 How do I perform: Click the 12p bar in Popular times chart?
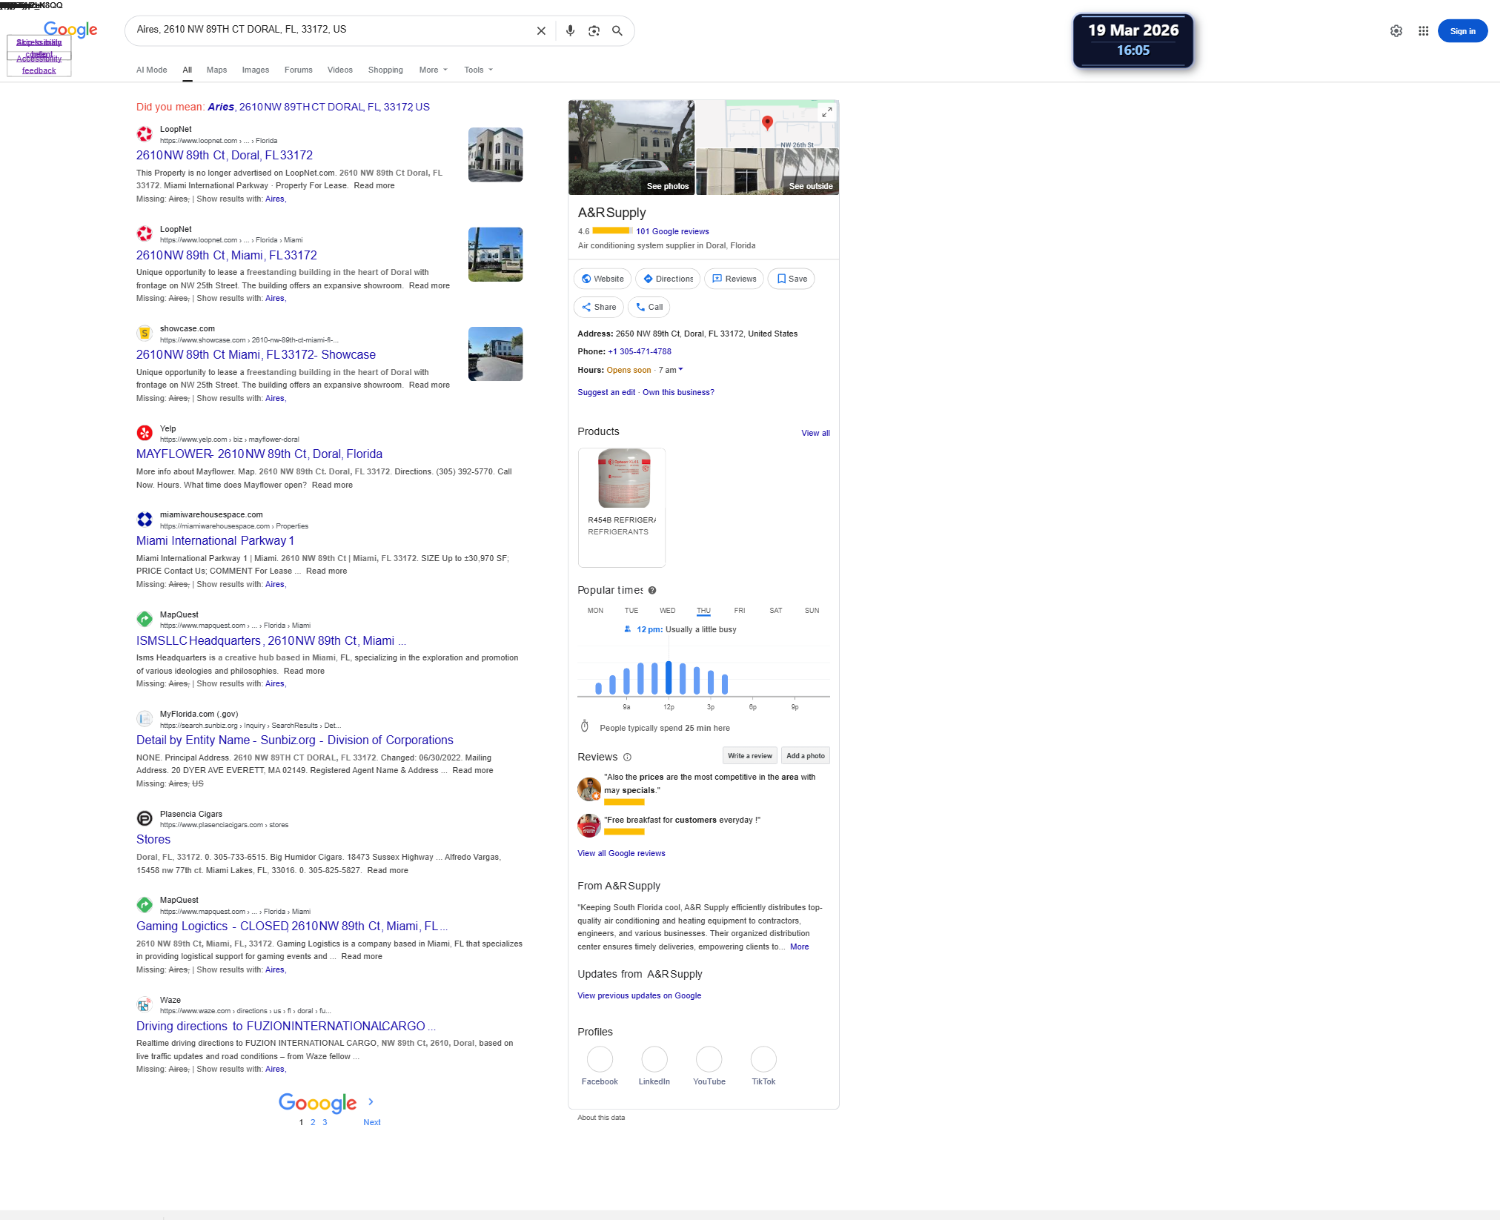669,677
